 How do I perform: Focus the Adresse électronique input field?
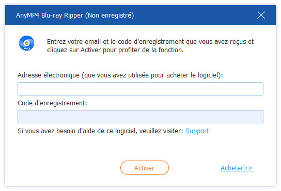140,89
